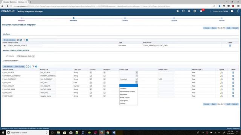Viewport: 241px width, 135px height.
Task: Click the top Back button
Action: tap(214, 28)
